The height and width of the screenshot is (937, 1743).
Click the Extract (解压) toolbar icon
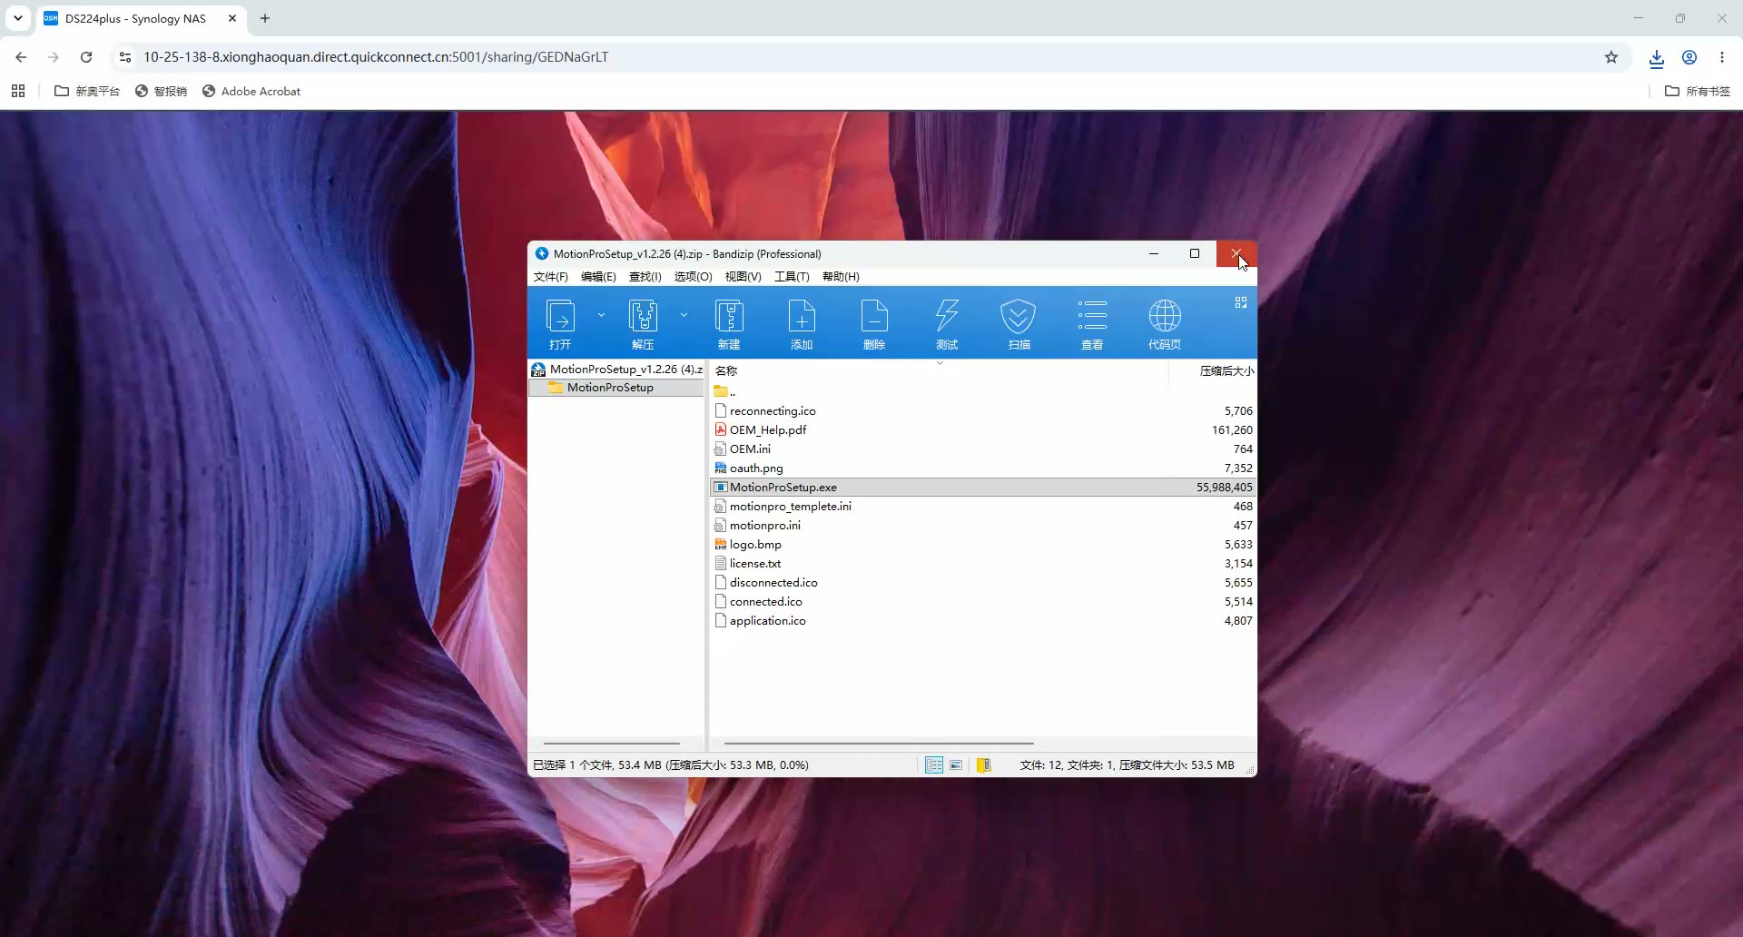(x=643, y=324)
